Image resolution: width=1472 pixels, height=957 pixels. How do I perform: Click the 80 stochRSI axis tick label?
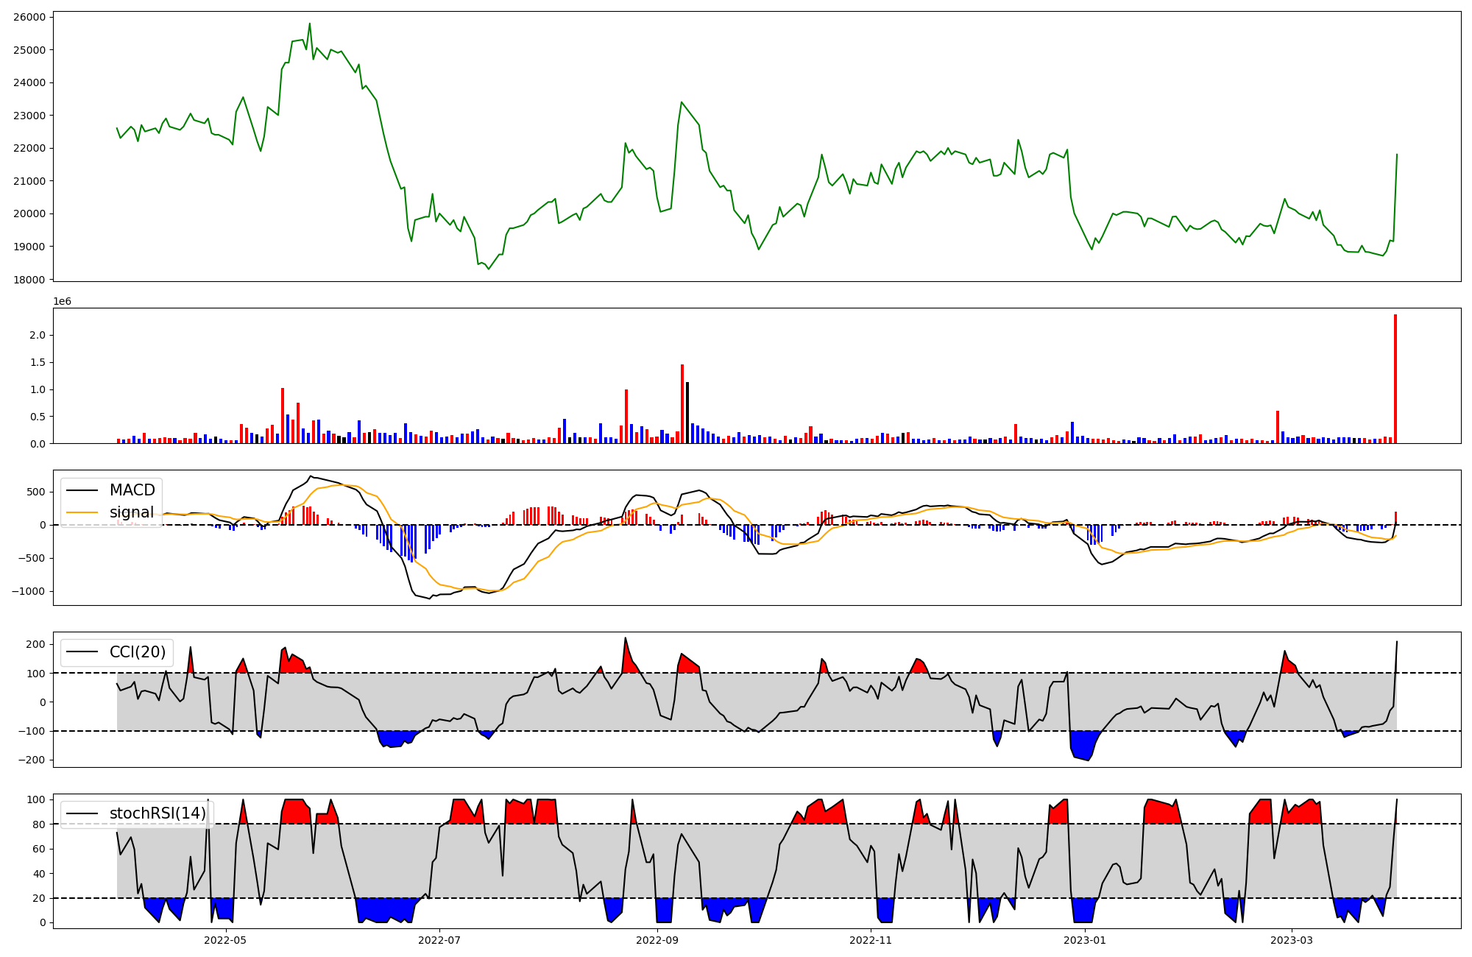pyautogui.click(x=38, y=824)
